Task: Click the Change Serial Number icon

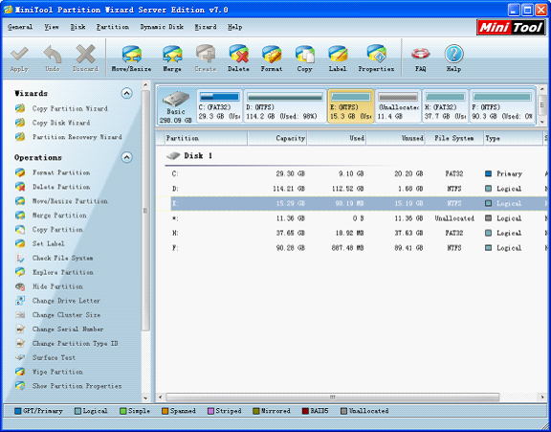Action: 20,329
